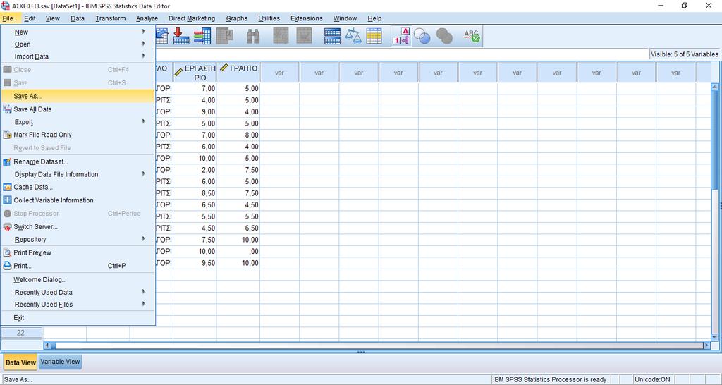
Task: Choose Save As from the File menu
Action: pos(78,96)
